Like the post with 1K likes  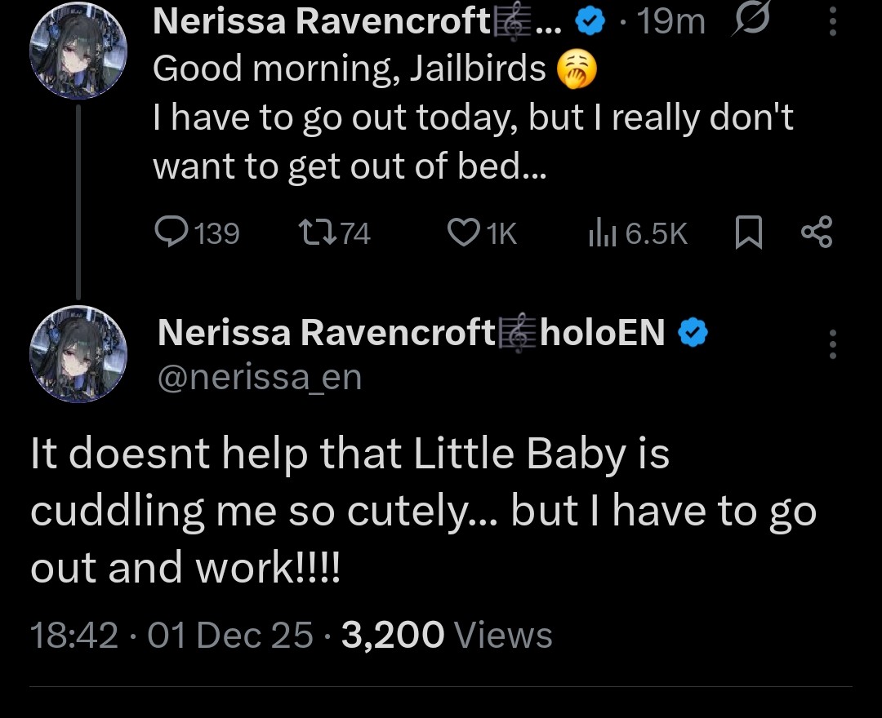(464, 234)
